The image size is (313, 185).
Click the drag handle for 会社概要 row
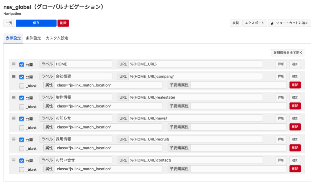point(14,76)
